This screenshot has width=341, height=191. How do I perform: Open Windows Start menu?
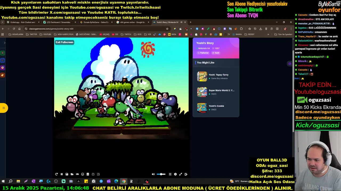pos(3,181)
